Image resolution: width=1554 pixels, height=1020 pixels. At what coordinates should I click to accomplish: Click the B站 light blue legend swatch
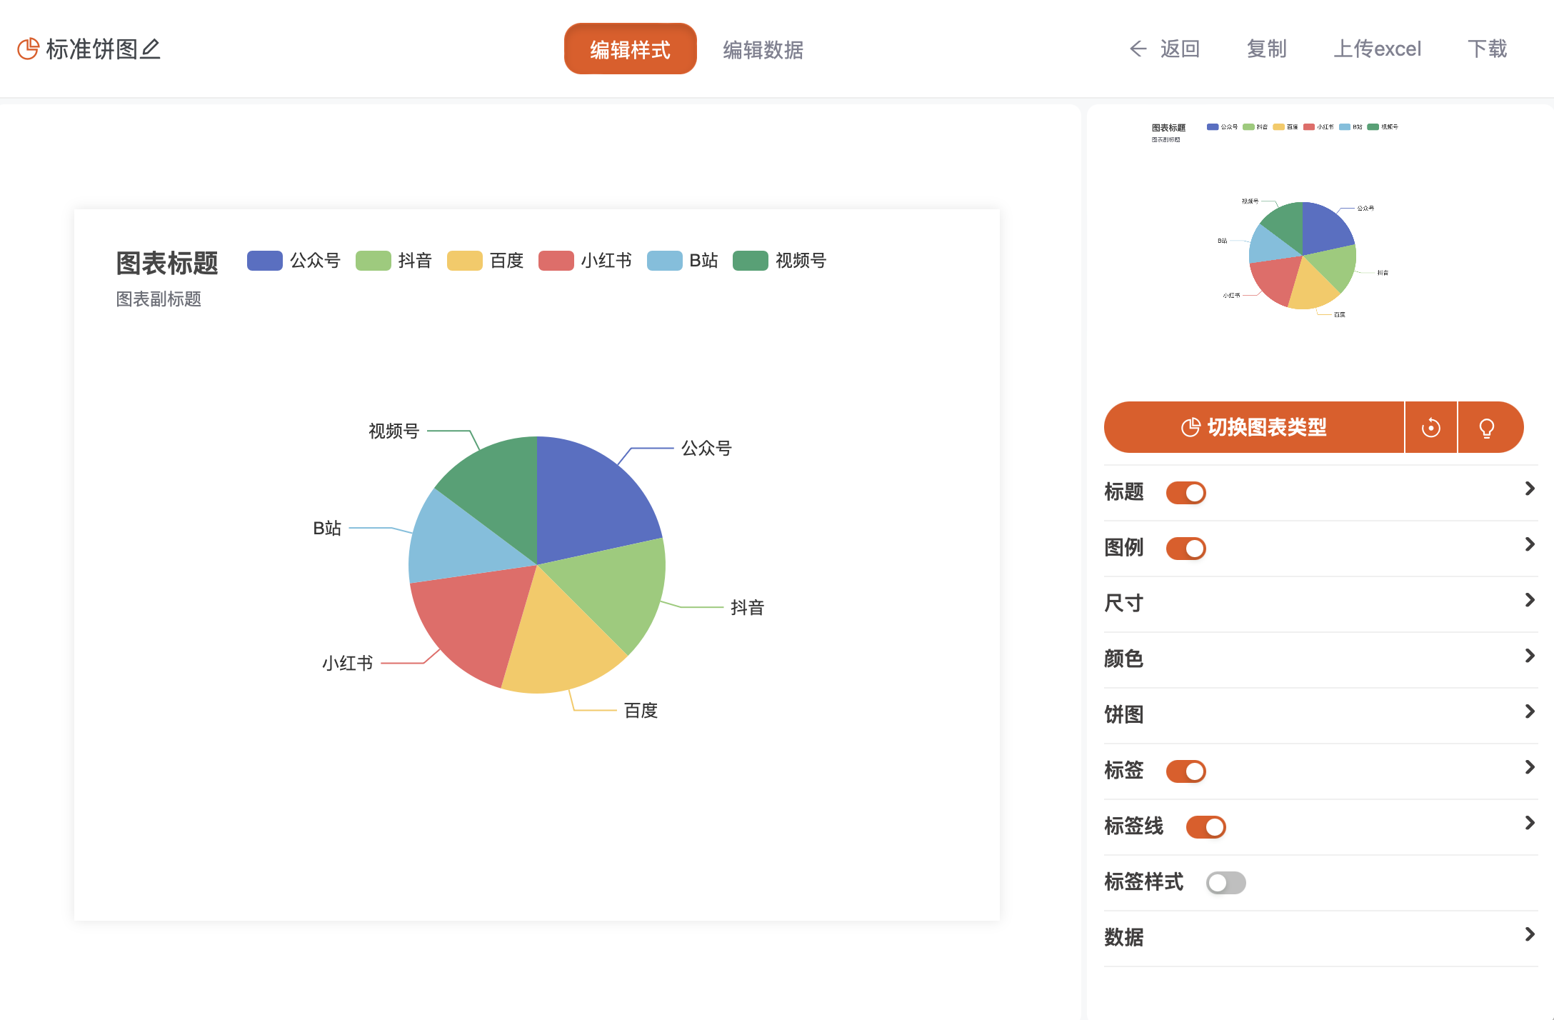665,261
